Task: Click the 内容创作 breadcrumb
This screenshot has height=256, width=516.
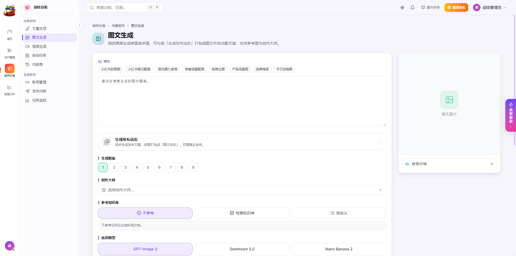Action: (x=118, y=26)
